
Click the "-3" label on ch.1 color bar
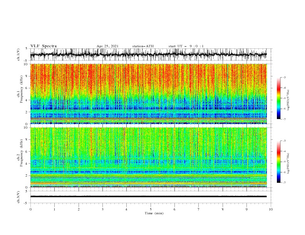pos(284,77)
